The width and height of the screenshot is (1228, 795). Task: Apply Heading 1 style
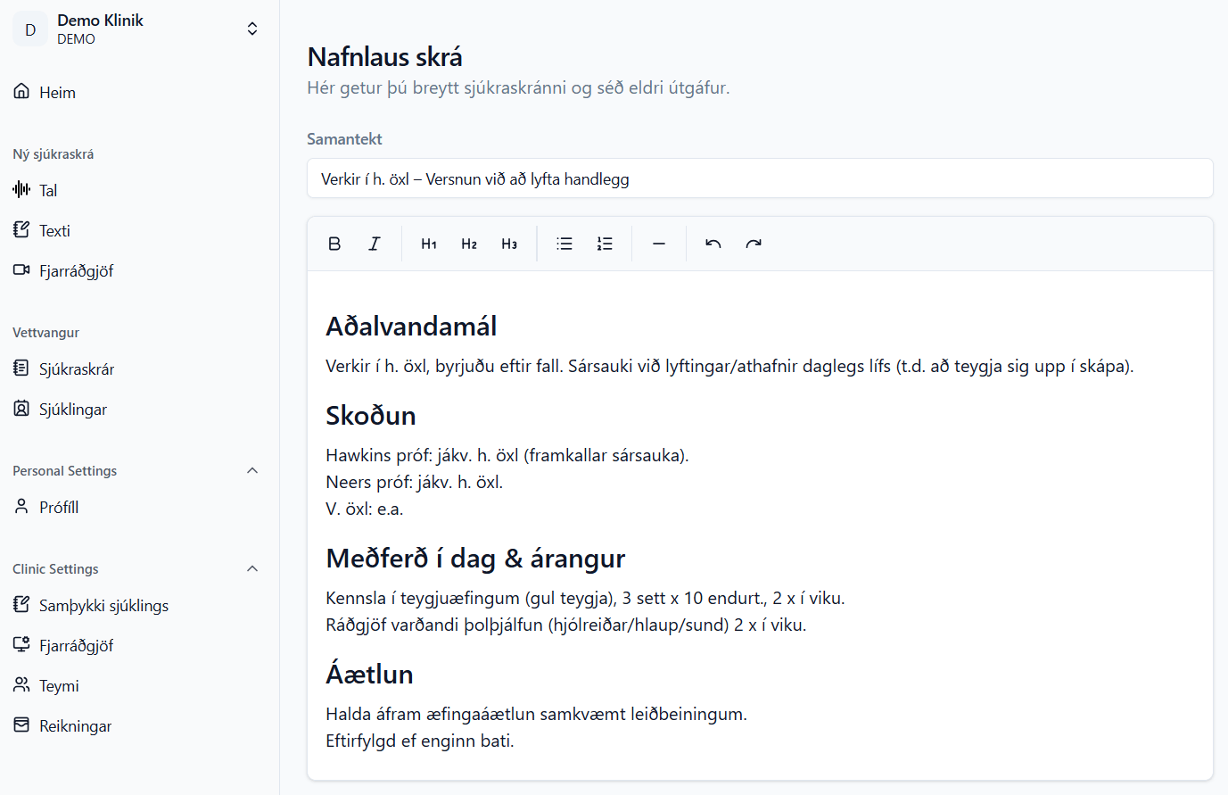pos(428,243)
